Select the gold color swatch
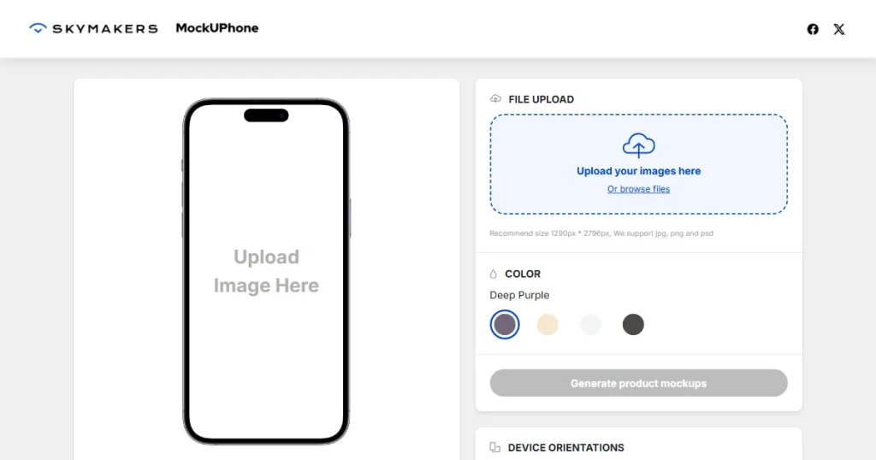The width and height of the screenshot is (876, 460). (x=547, y=324)
